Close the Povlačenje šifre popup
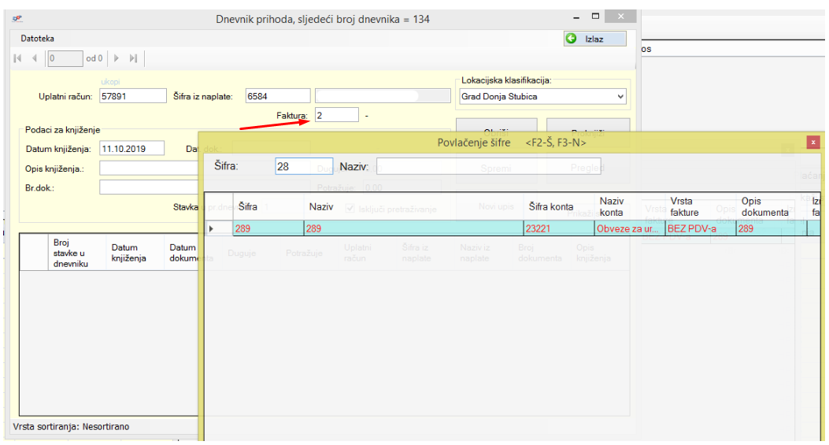Screen dimensions: 829x445 813,143
